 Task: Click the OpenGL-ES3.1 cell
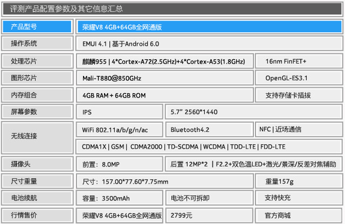click(299, 78)
